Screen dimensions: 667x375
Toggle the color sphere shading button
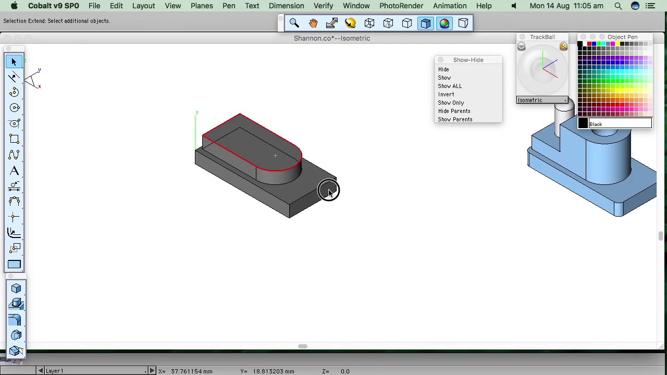click(x=444, y=23)
